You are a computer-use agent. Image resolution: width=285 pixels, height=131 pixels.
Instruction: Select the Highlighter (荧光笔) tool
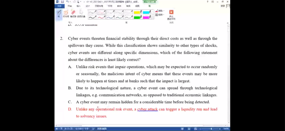pyautogui.click(x=66, y=14)
